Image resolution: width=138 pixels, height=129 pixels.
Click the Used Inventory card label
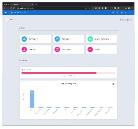pyautogui.click(x=102, y=39)
